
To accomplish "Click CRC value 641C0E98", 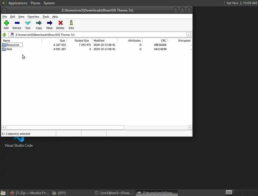I will (160, 49).
